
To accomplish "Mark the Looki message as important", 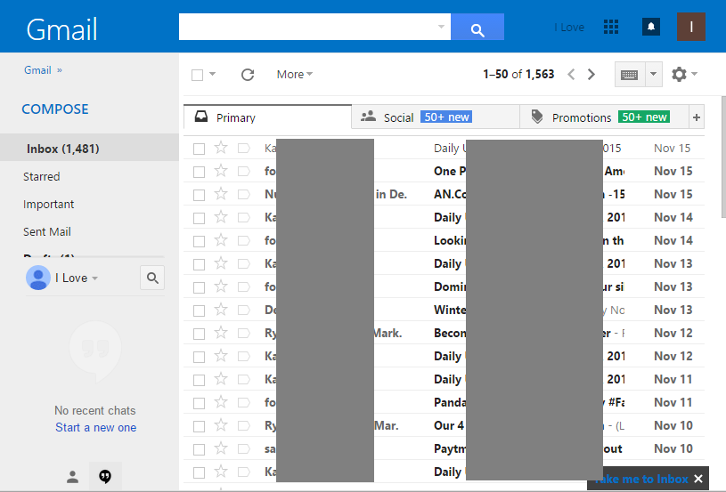I will [x=244, y=240].
